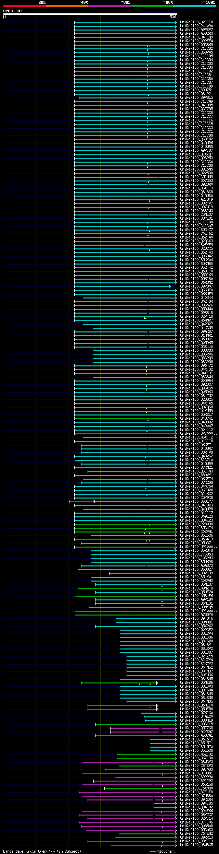Select UniRef100_B8AVY1 hit
Viewport: 219px width, 854px height.
pyautogui.click(x=196, y=475)
